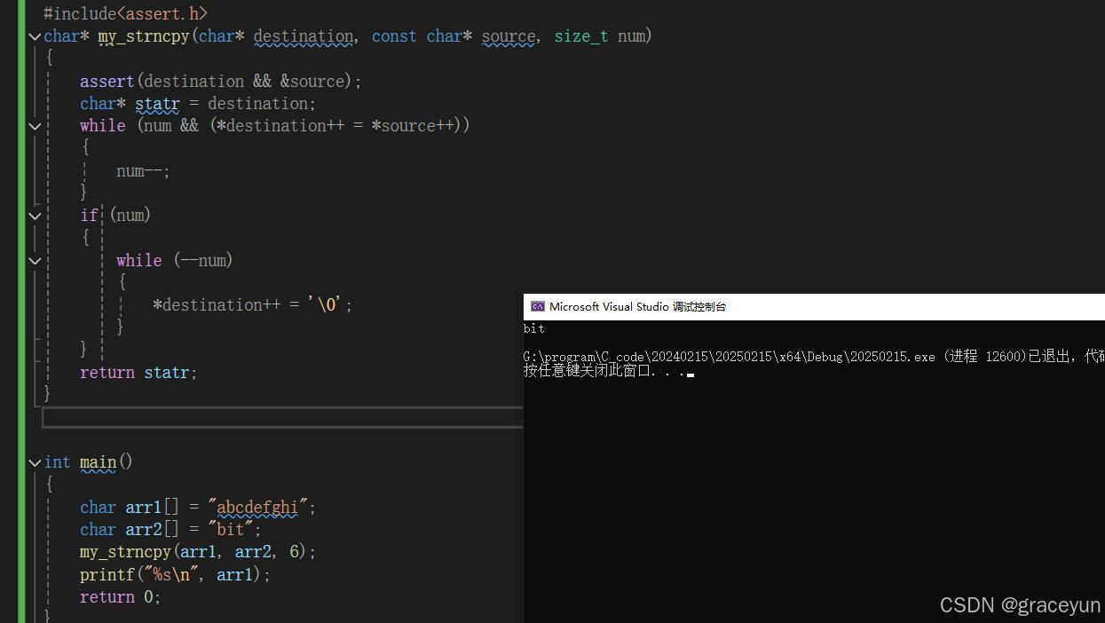Click the #include<assert.h> line
Screen dimensions: 1105x623
(125, 13)
